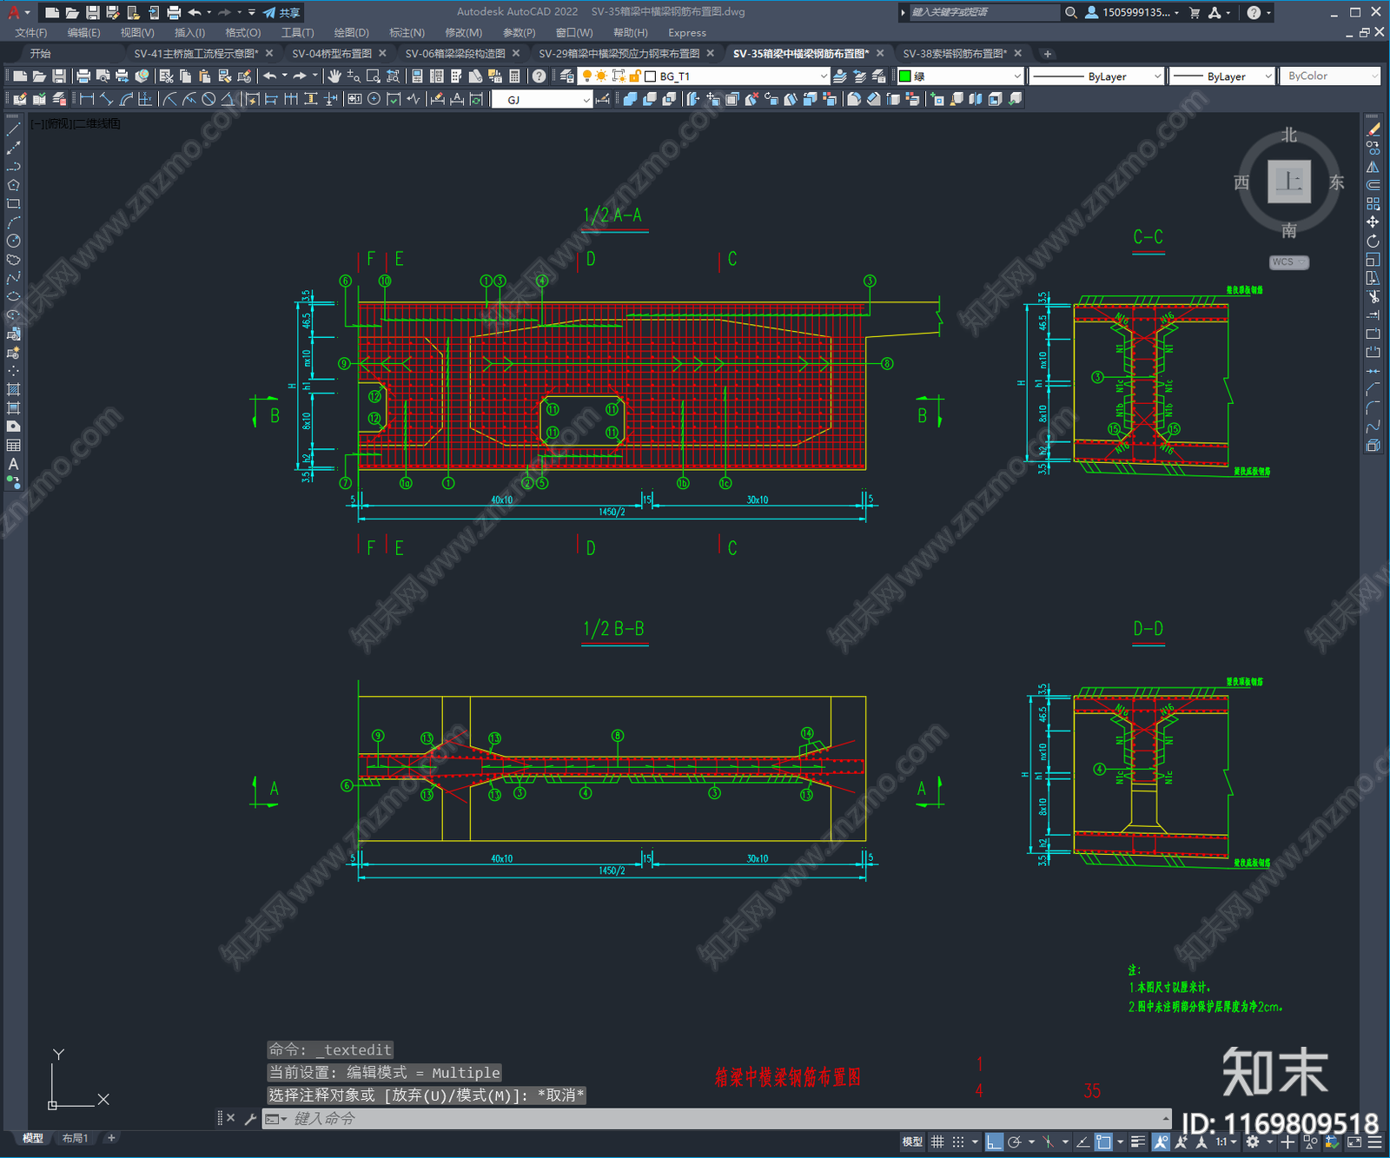Toggle snap mode in status bar
The image size is (1390, 1158).
[x=957, y=1141]
